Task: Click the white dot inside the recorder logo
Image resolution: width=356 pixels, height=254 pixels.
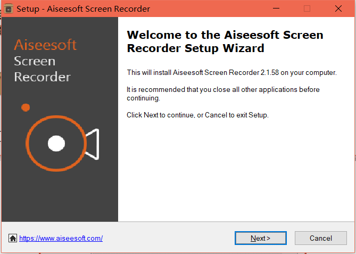Action: [56, 143]
